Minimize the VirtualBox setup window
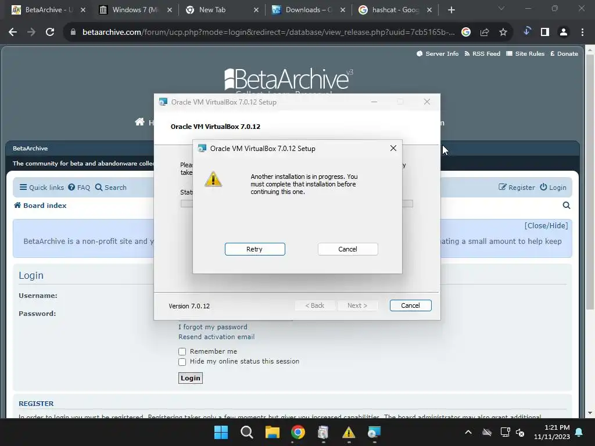The height and width of the screenshot is (446, 595). click(374, 102)
